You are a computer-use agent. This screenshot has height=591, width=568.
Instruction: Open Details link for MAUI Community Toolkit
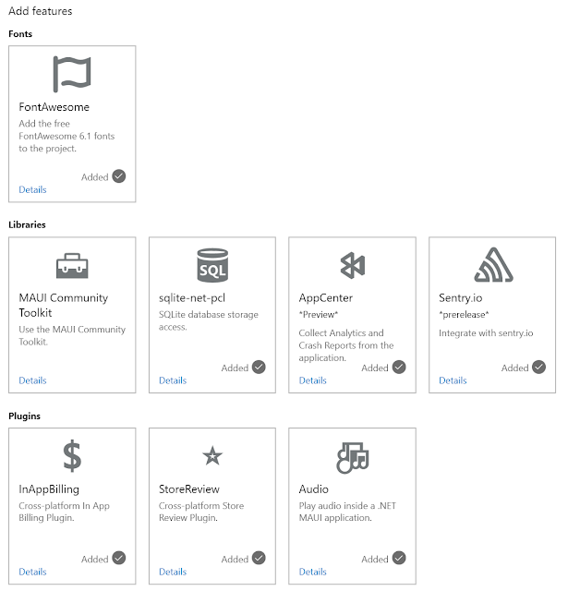[33, 380]
